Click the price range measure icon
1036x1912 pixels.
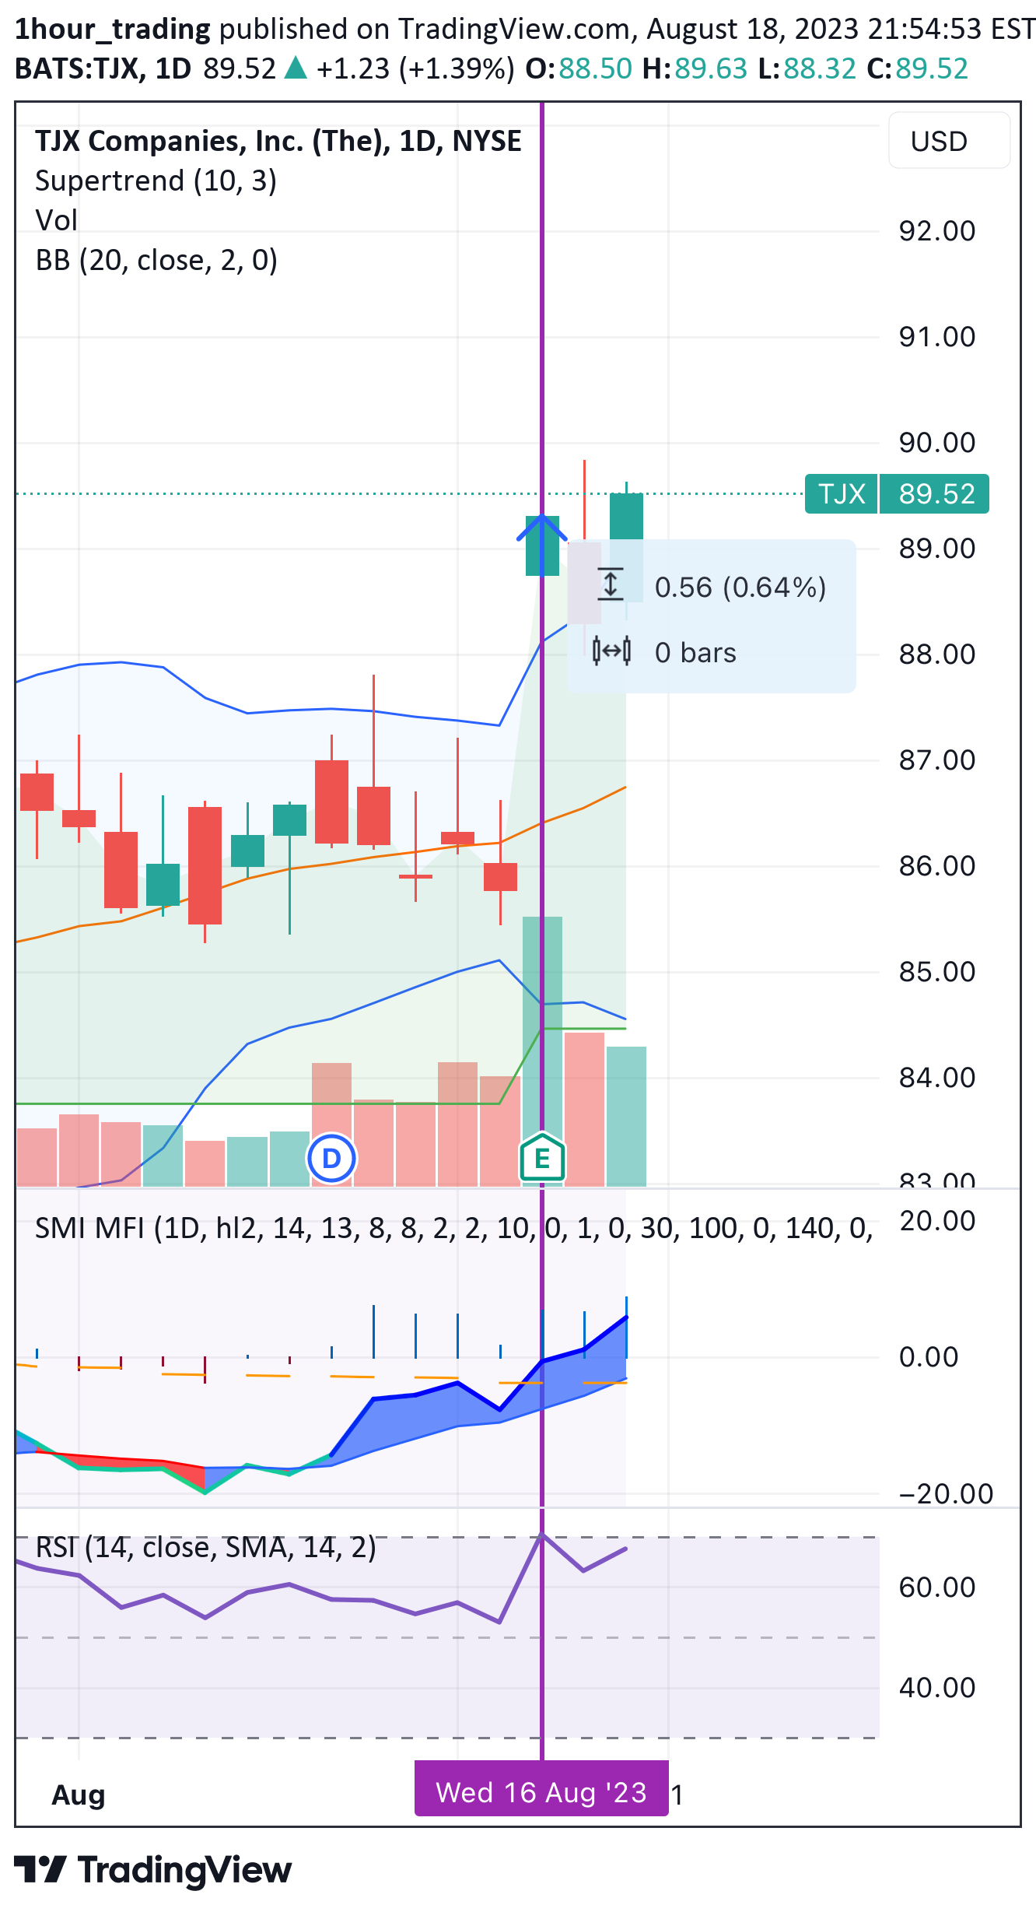point(611,585)
